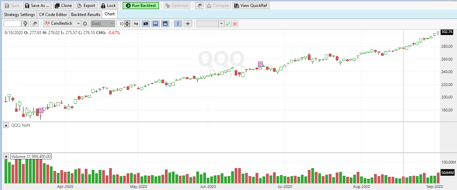This screenshot has height=190, width=457.
Task: Click the link icon next to Optimize
Action: pos(199,6)
